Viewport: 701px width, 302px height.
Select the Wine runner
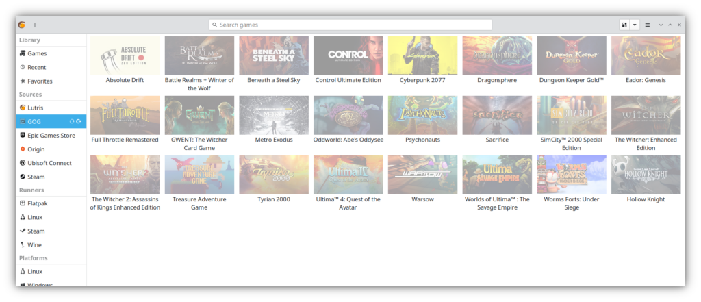click(34, 244)
